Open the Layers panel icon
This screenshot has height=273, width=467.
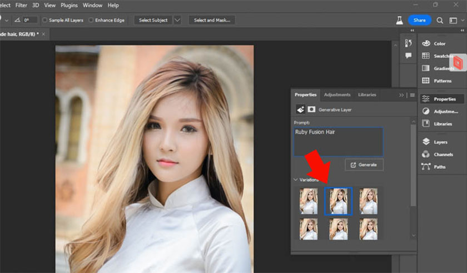[426, 142]
